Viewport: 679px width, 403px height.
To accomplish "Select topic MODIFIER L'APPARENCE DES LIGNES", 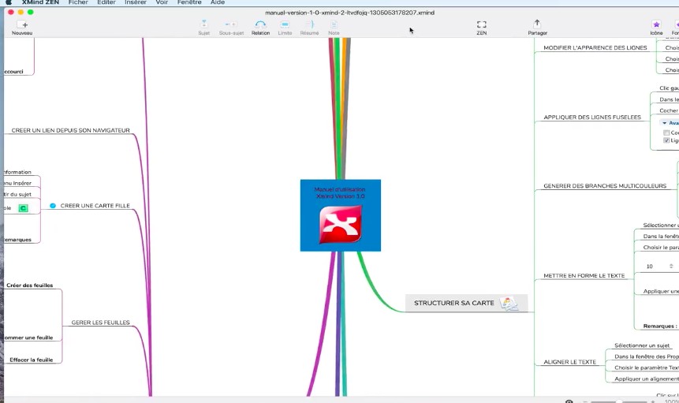I will pos(595,47).
